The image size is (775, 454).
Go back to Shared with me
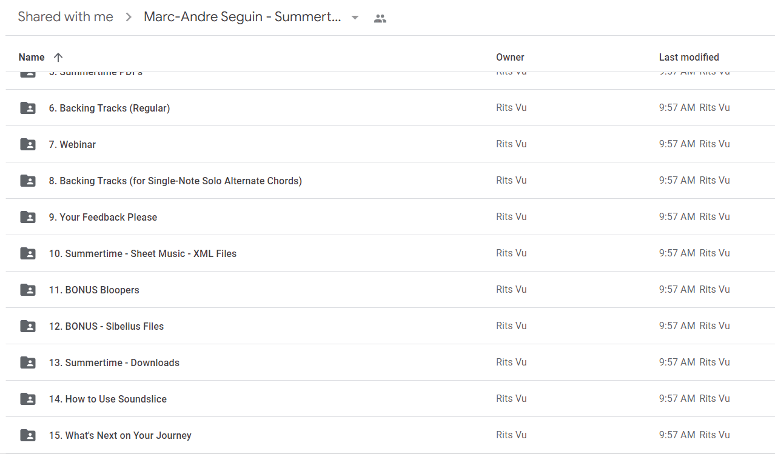(65, 17)
